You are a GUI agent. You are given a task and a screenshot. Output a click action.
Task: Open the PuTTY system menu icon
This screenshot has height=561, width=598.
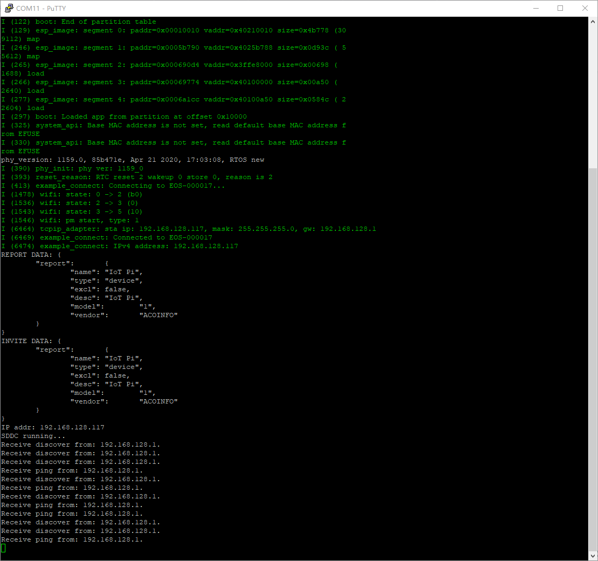point(9,8)
